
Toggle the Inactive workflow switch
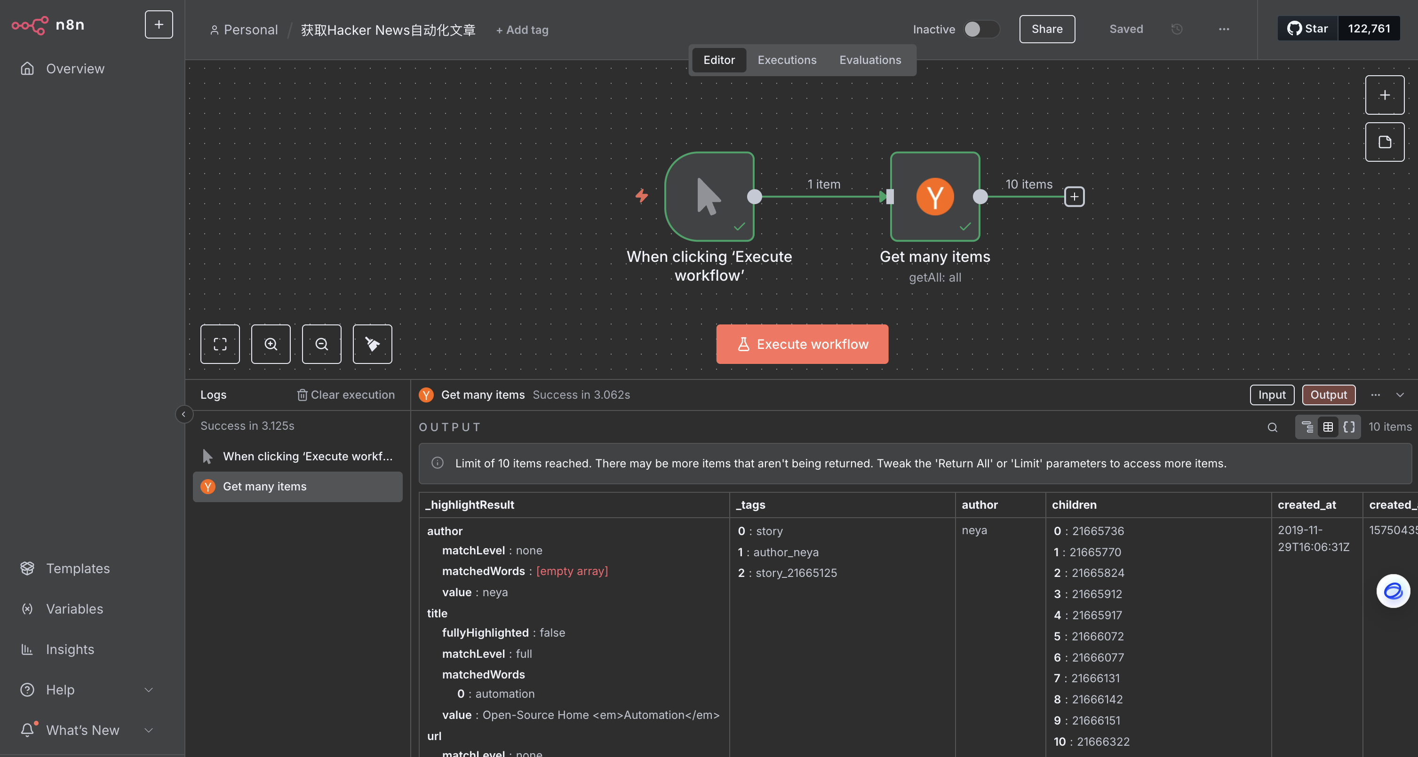[x=981, y=29]
